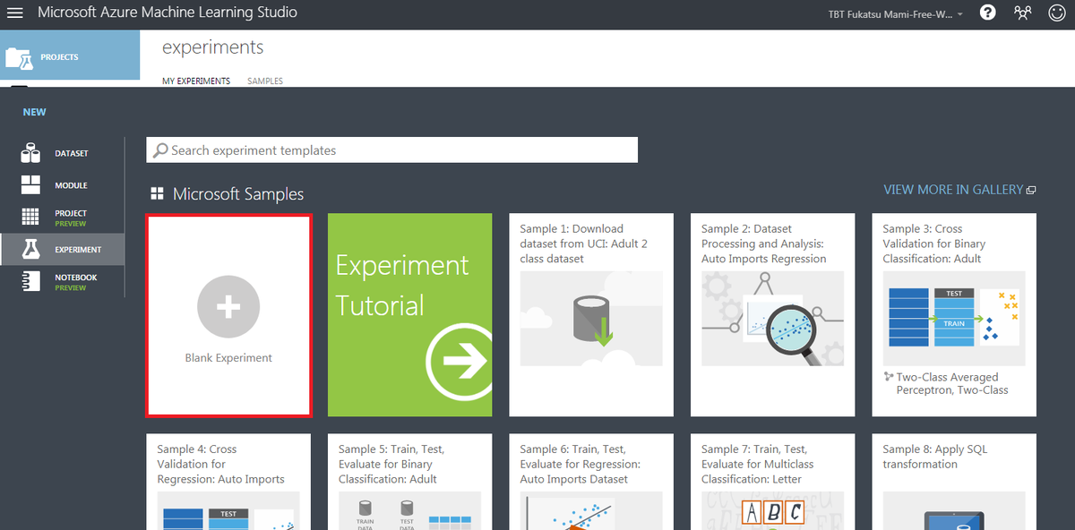Switch to the Samples tab
Image resolution: width=1075 pixels, height=530 pixels.
click(x=265, y=81)
